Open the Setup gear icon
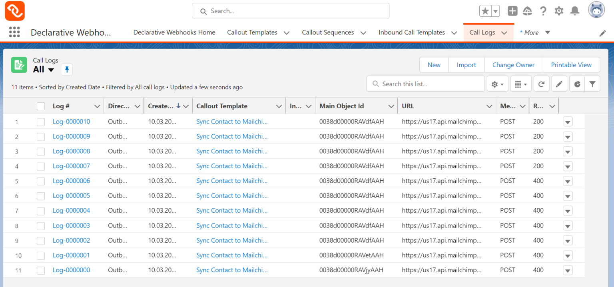The width and height of the screenshot is (614, 287). (559, 11)
